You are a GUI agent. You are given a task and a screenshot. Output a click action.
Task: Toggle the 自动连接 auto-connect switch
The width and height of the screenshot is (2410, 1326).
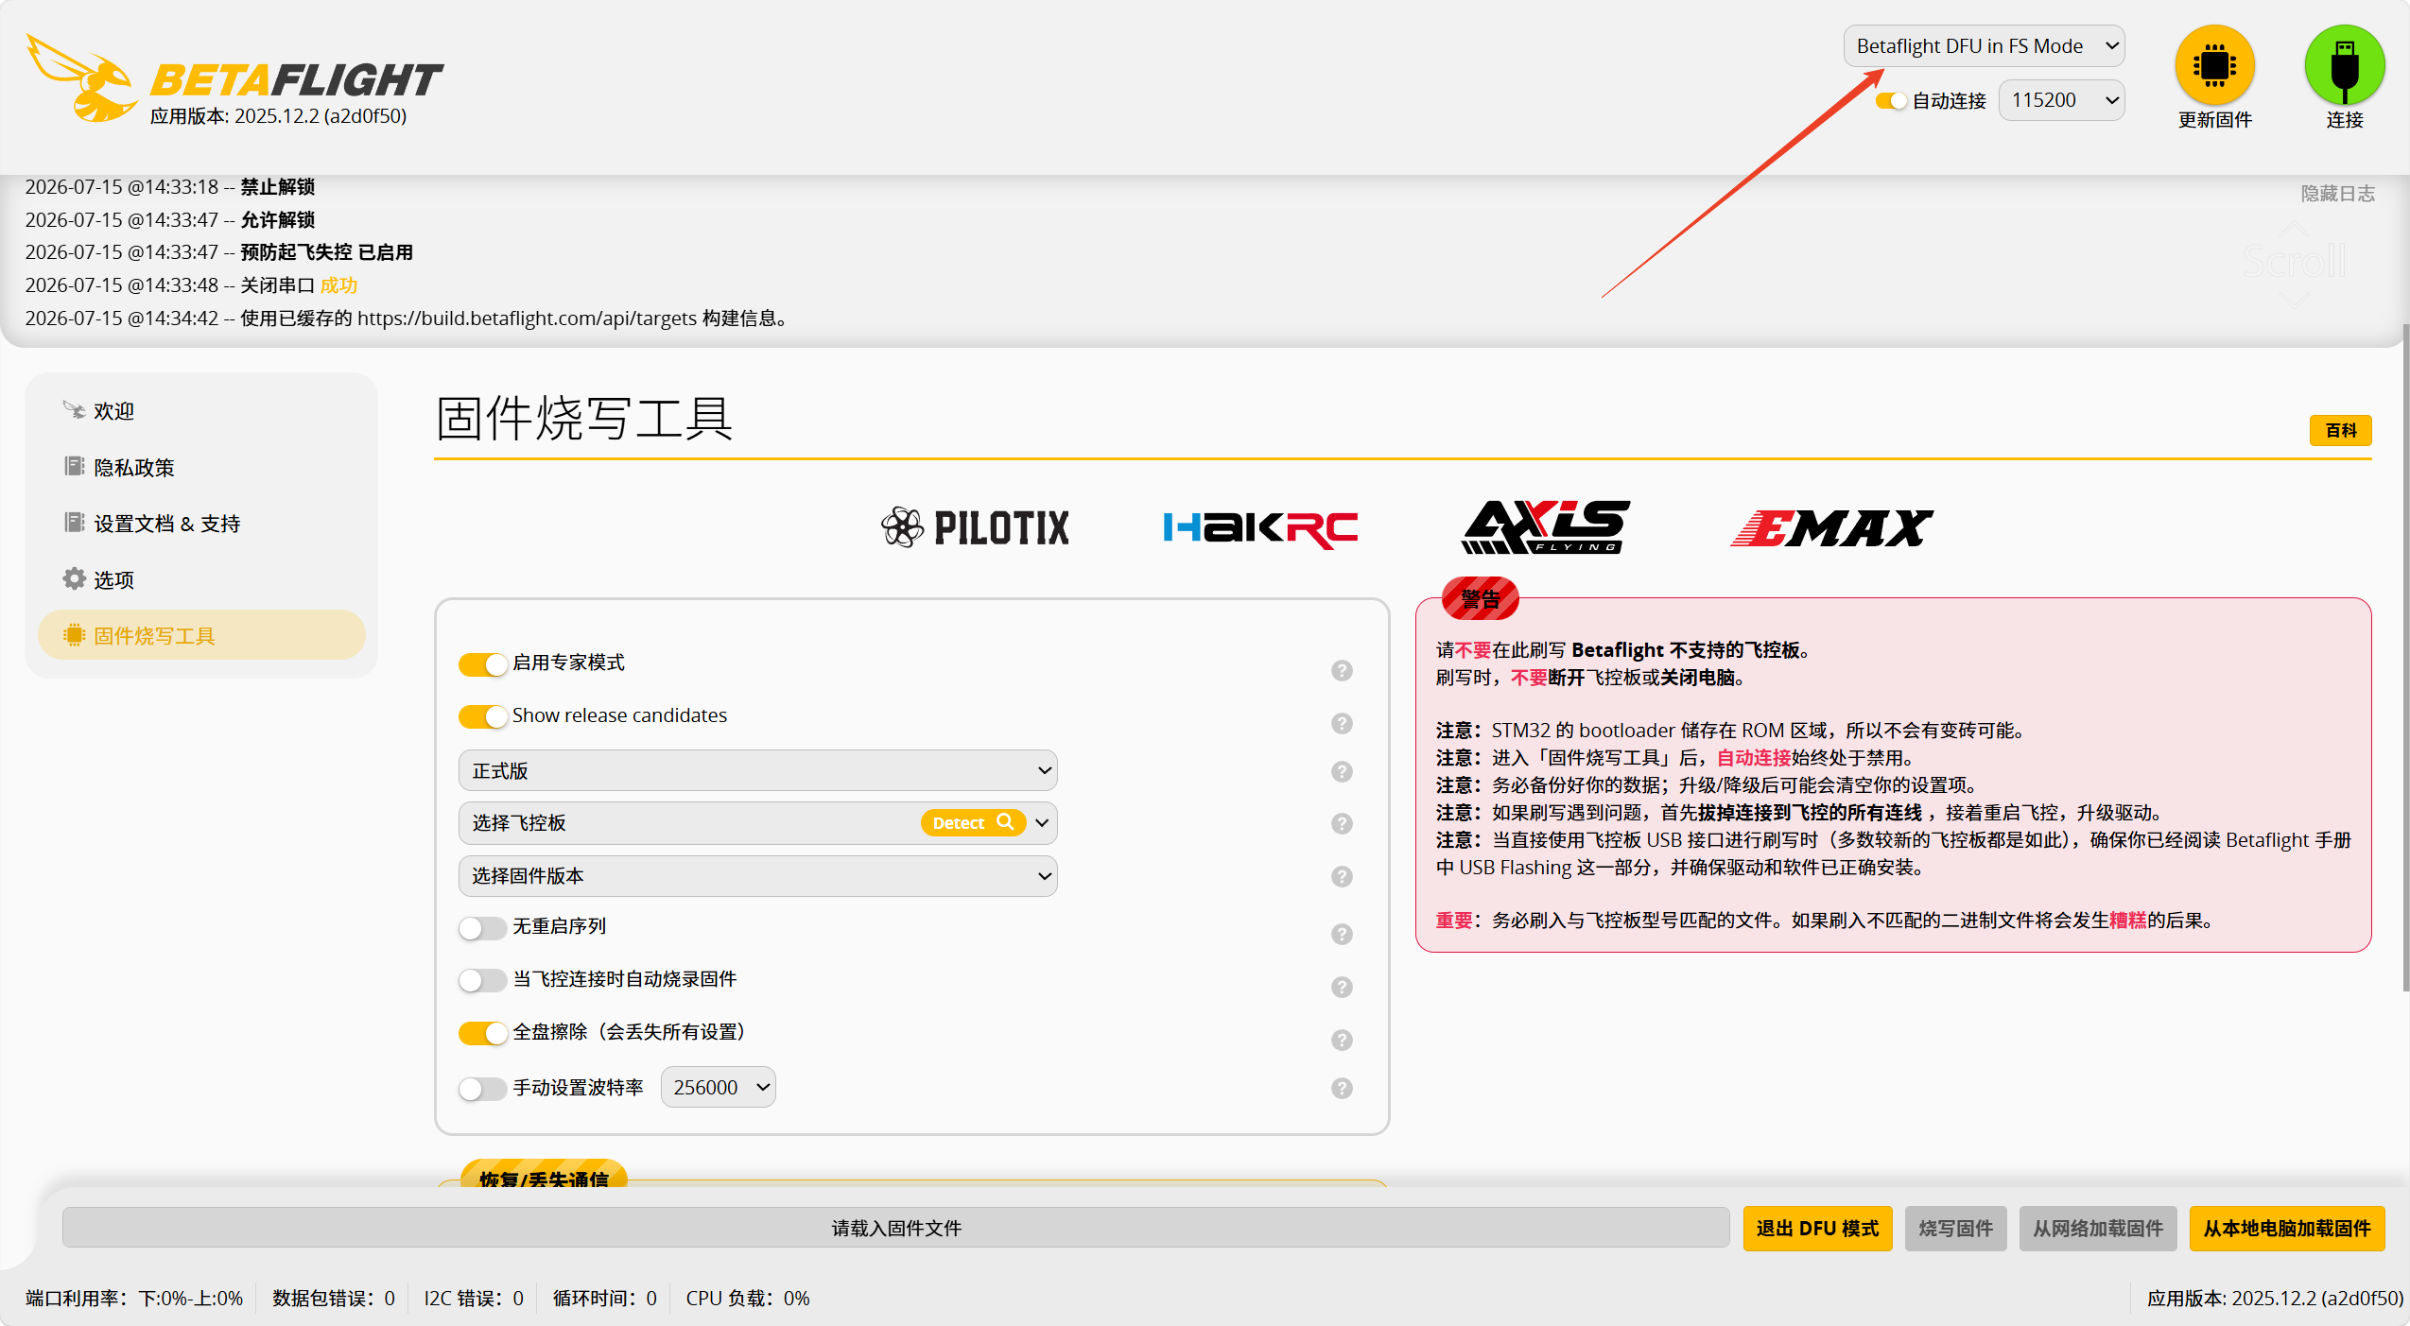click(1891, 101)
